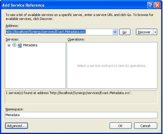Screen dimensions: 163x134
Task: Click the status message about services found
Action: (69, 93)
